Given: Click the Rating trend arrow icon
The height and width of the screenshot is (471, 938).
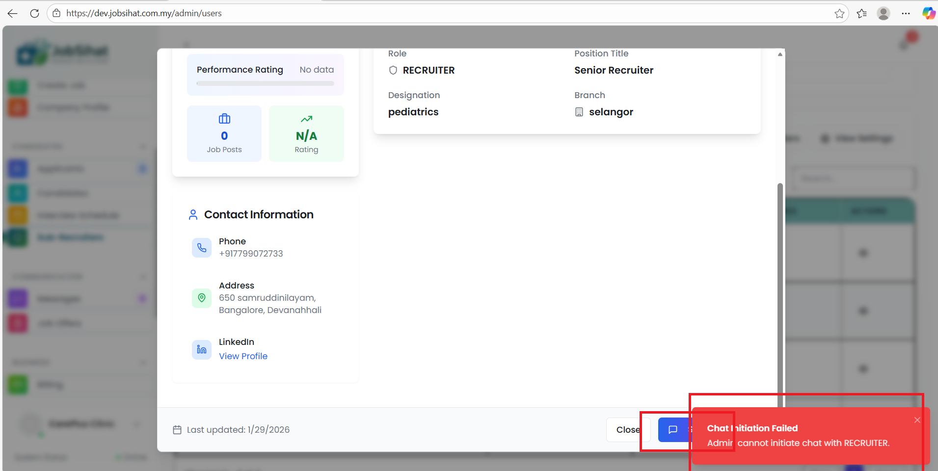Looking at the screenshot, I should [306, 119].
